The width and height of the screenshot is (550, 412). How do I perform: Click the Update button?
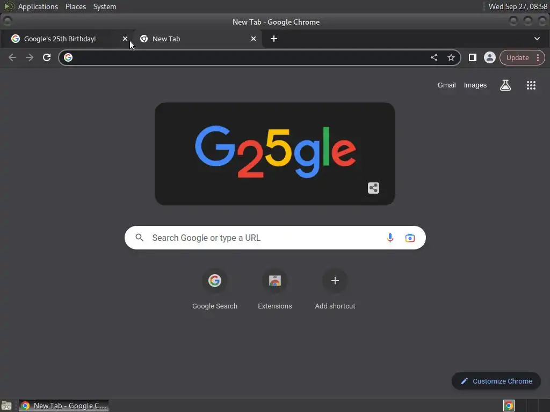coord(517,58)
